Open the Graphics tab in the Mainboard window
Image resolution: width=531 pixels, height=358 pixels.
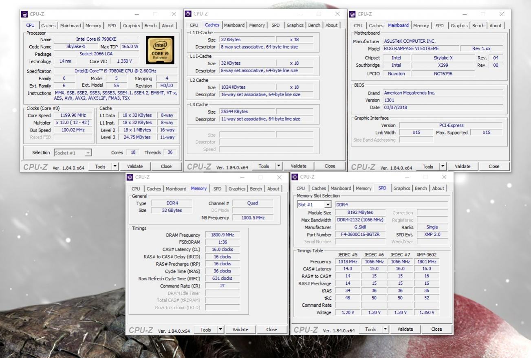tap(459, 26)
